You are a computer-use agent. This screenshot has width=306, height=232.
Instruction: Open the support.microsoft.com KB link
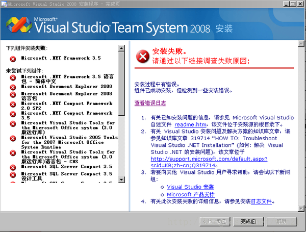(209, 162)
